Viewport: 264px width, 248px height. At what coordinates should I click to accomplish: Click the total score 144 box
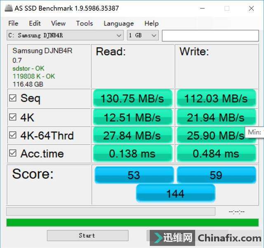pos(176,193)
